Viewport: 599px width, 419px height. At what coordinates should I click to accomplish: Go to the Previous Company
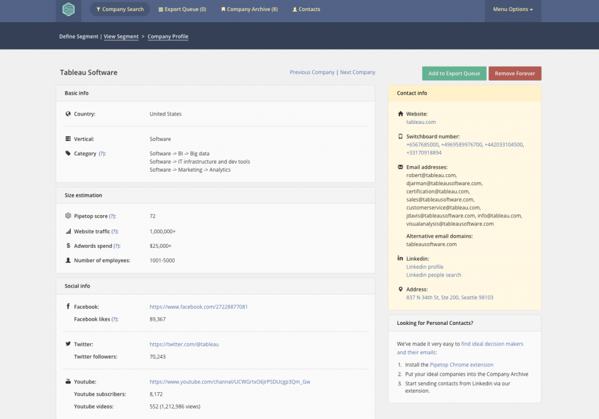(x=312, y=72)
